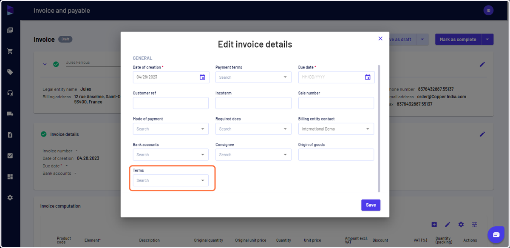The width and height of the screenshot is (510, 248).
Task: Open the gear settings in Invoice computation
Action: pos(461,224)
